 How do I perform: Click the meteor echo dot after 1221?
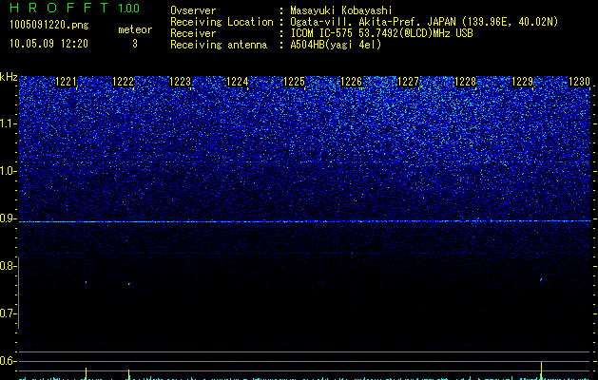tap(86, 283)
